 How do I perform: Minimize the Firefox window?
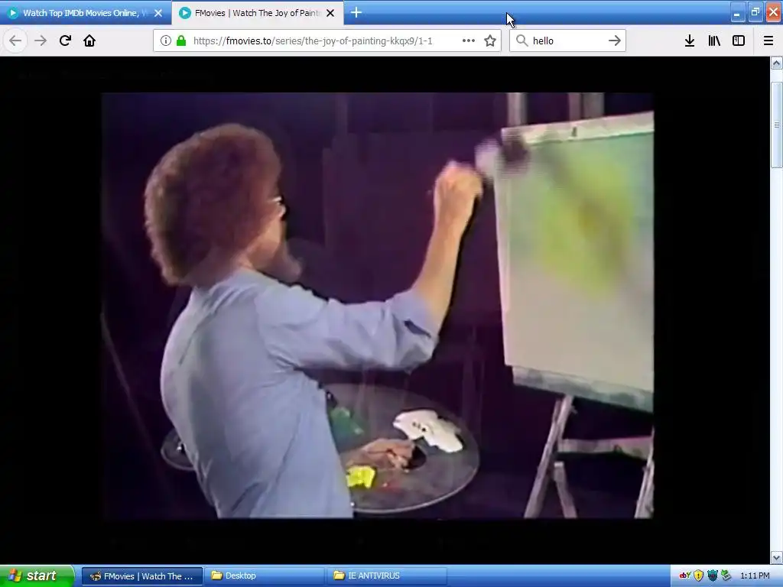point(737,13)
